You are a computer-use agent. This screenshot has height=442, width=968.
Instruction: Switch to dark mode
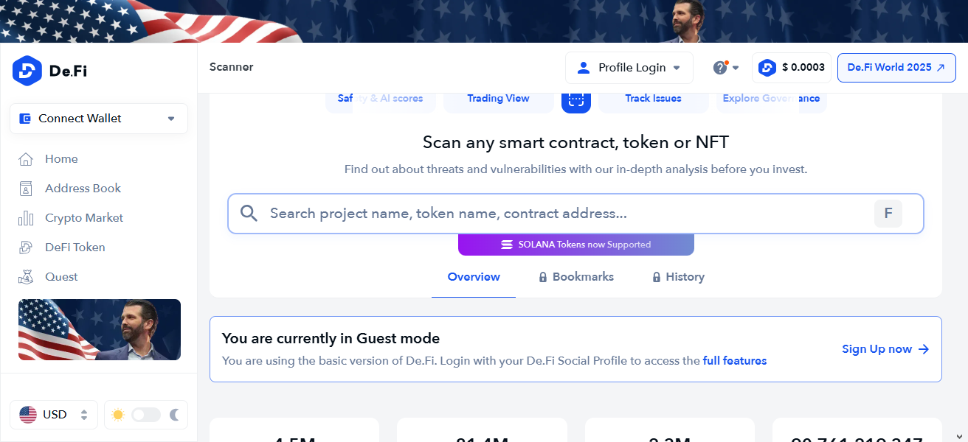(x=173, y=415)
